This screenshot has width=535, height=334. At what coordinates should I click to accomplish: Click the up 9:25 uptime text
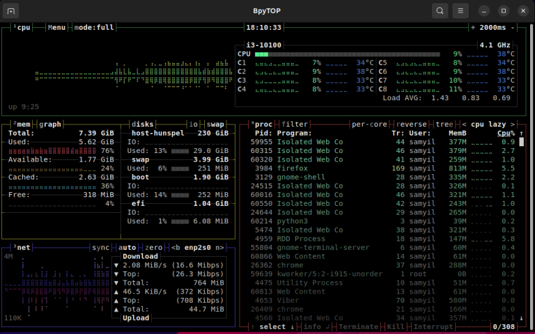click(x=24, y=107)
